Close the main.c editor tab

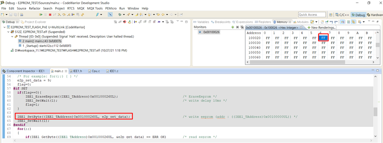[66, 71]
